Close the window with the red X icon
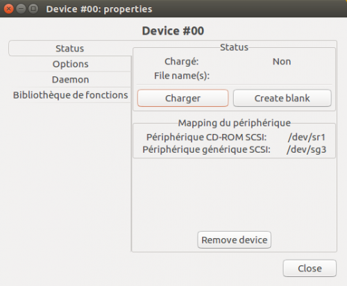 click(8, 9)
